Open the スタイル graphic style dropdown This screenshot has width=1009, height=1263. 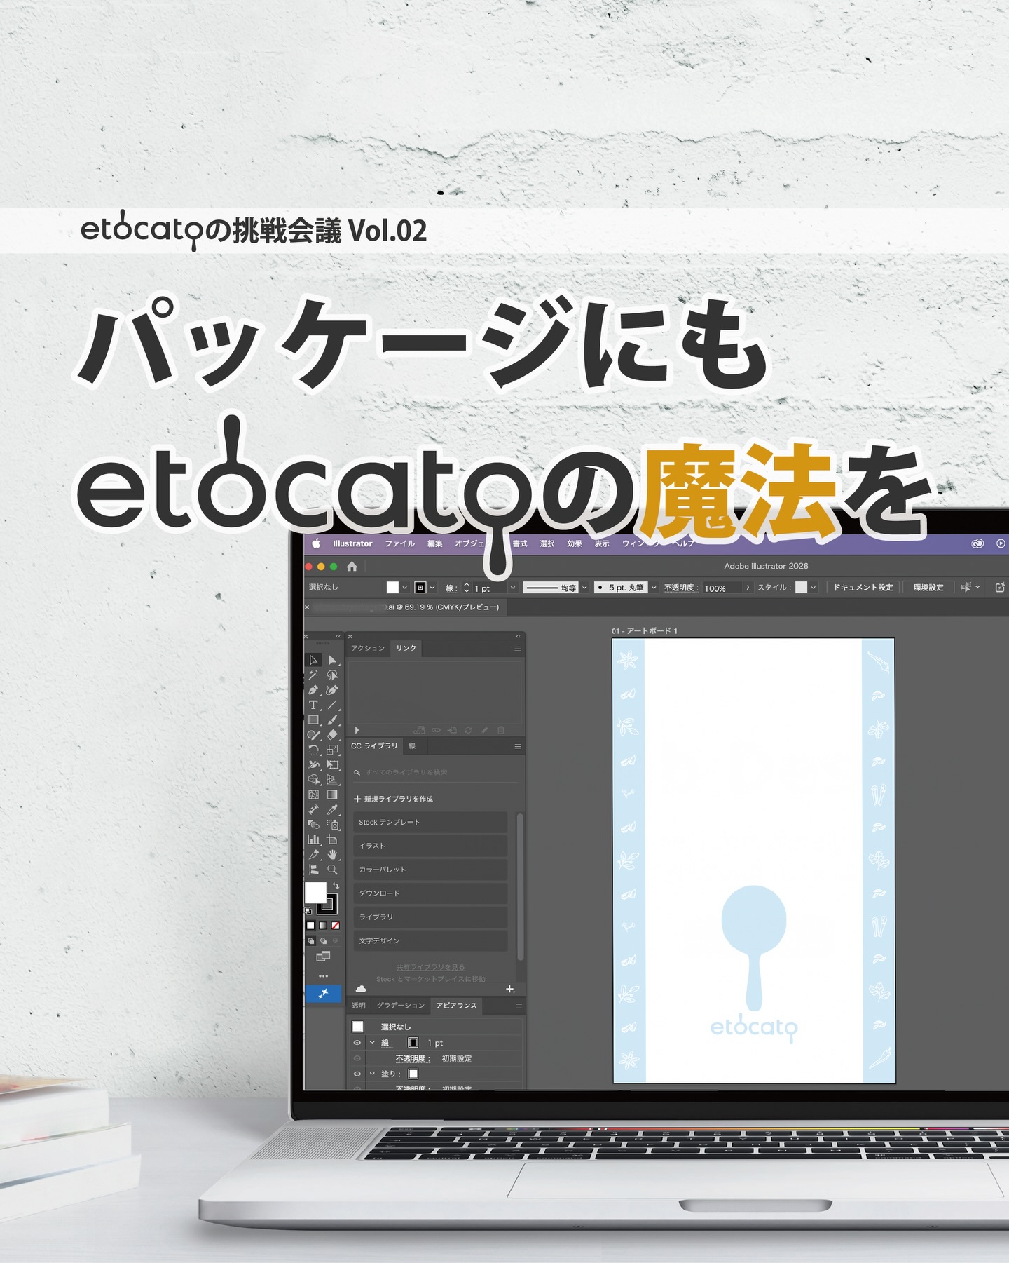pos(813,588)
